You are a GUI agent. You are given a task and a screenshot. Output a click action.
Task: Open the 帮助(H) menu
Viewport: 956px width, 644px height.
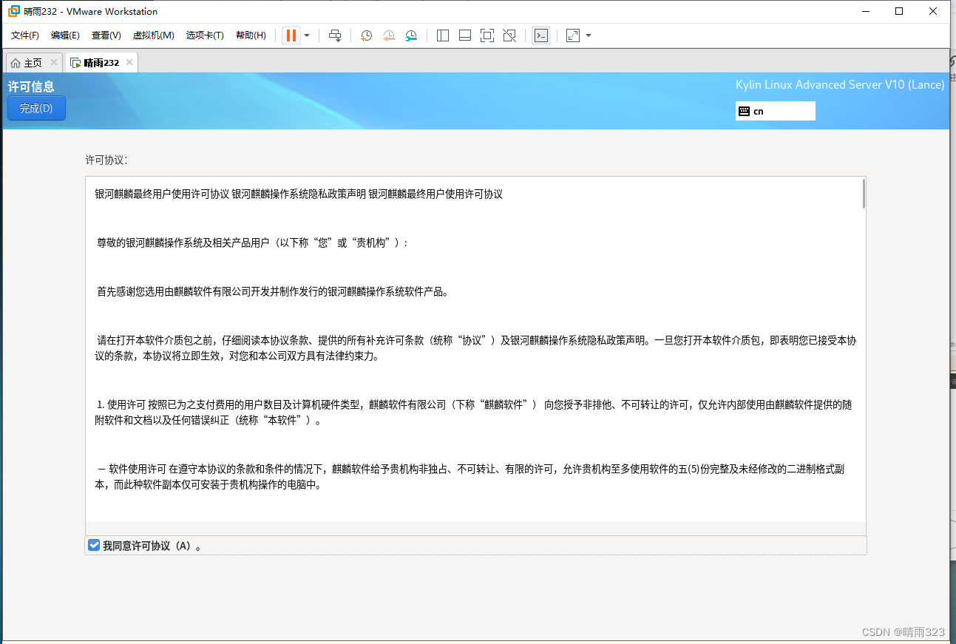point(251,35)
